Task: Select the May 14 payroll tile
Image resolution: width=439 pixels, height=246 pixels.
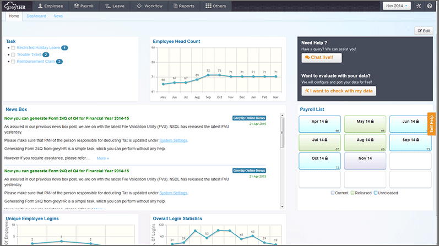Action: coord(365,124)
